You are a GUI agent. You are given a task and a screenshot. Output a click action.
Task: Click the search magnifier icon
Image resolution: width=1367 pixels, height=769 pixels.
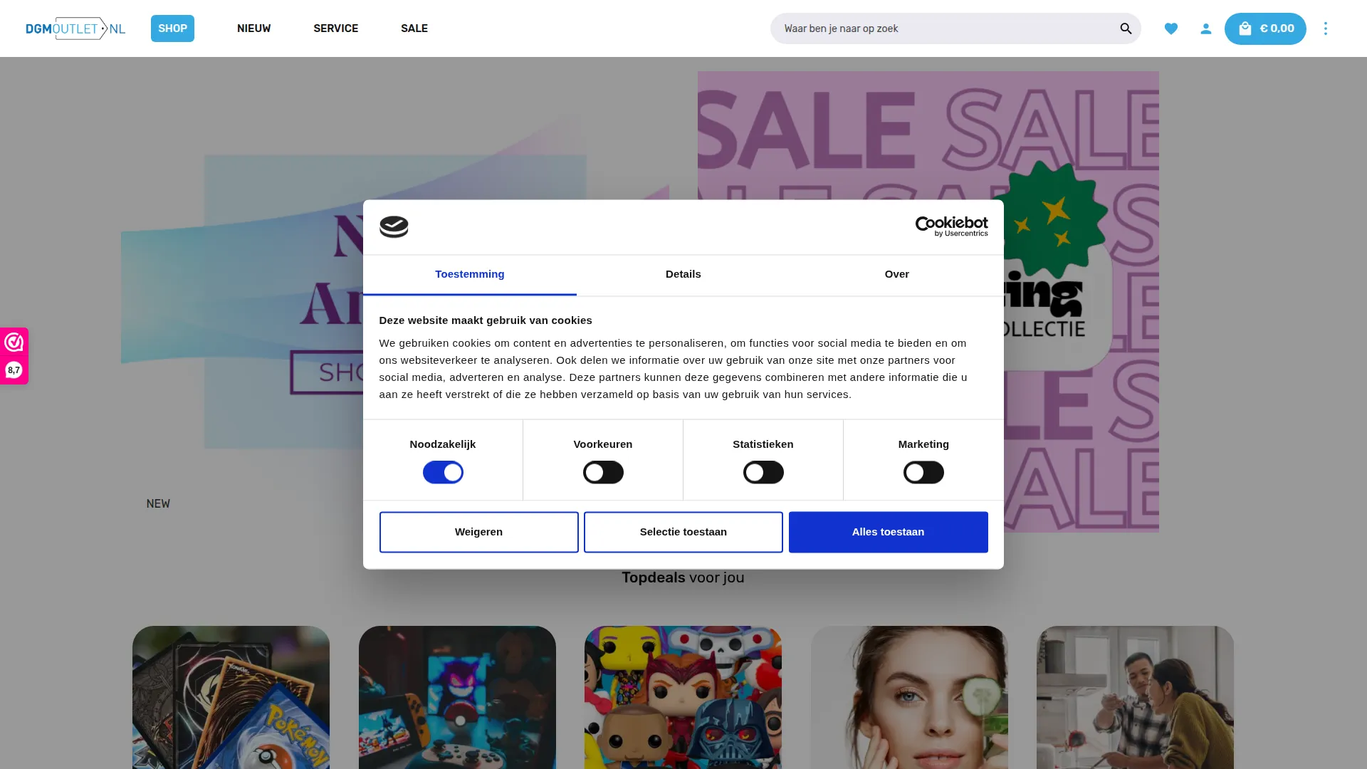pyautogui.click(x=1126, y=28)
